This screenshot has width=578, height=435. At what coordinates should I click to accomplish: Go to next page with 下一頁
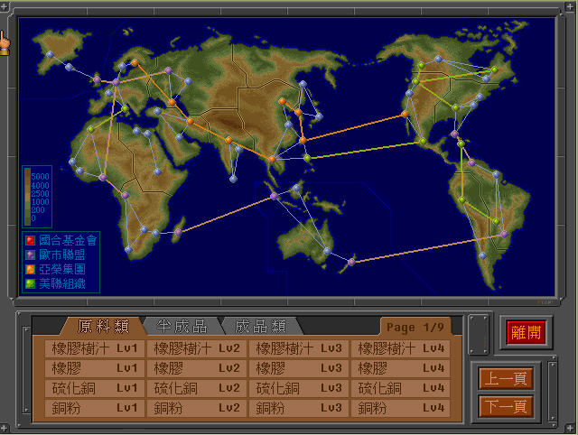click(506, 406)
